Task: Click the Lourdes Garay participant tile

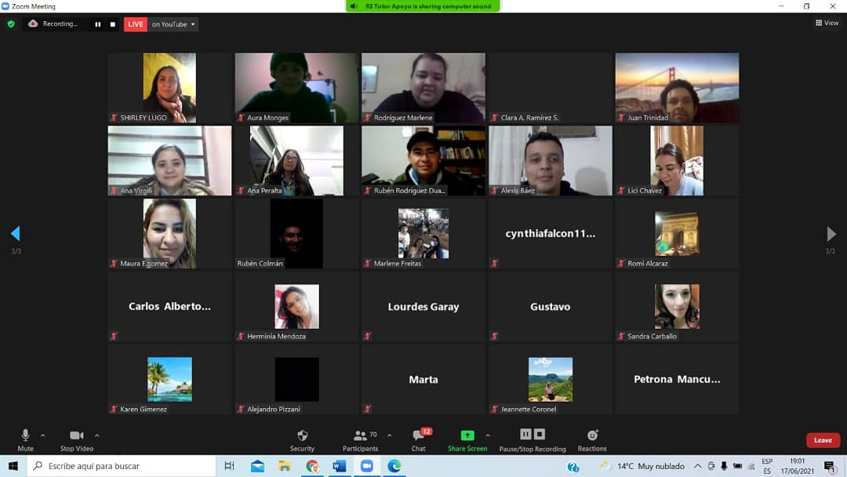Action: pyautogui.click(x=423, y=306)
